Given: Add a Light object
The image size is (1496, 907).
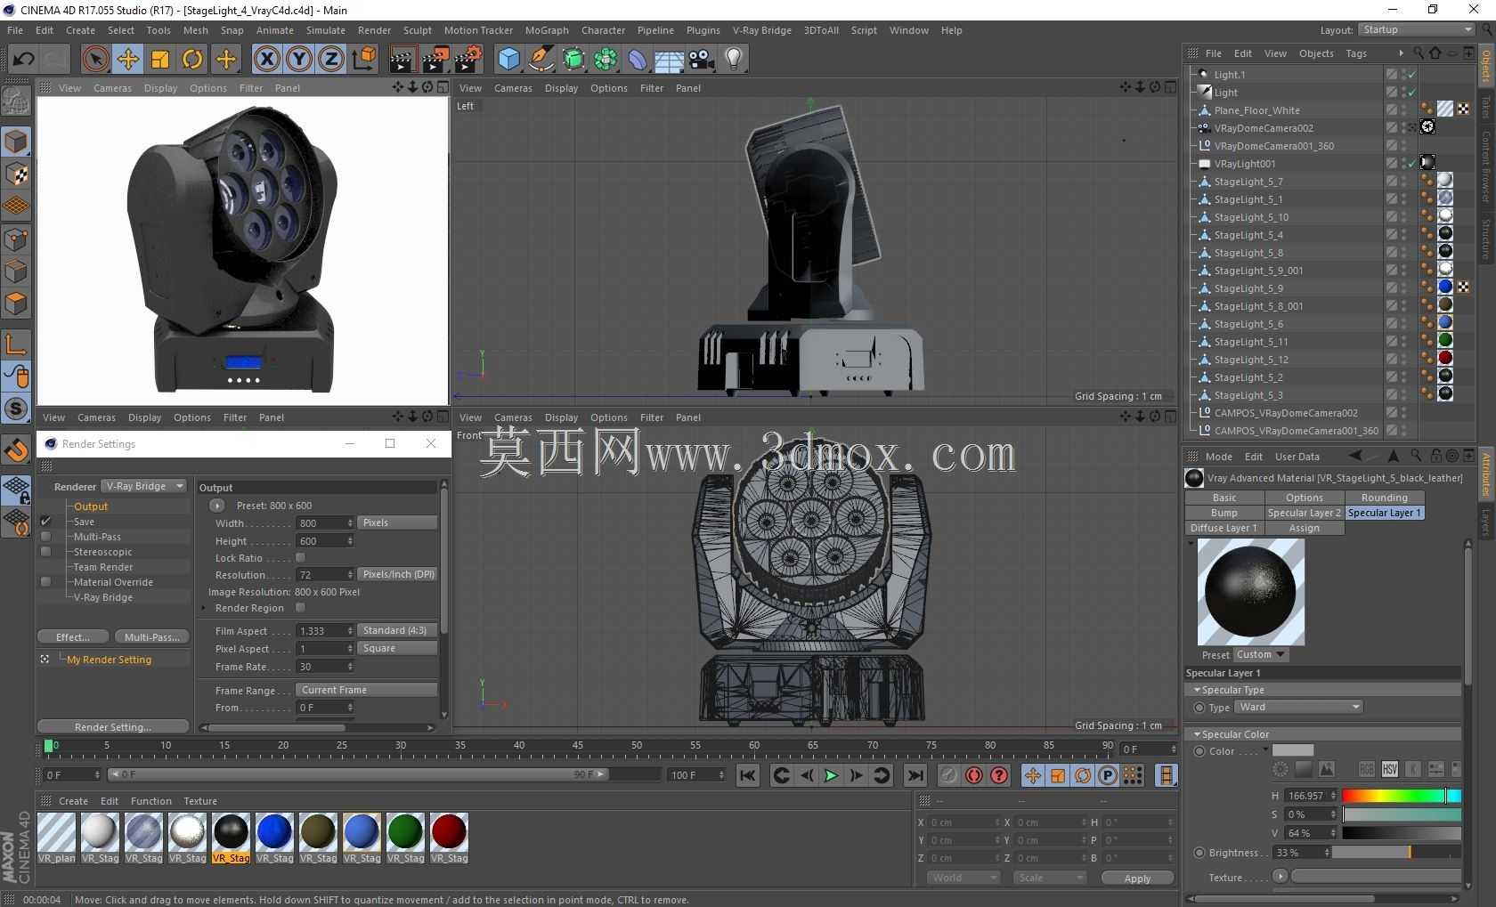Looking at the screenshot, I should (x=734, y=60).
